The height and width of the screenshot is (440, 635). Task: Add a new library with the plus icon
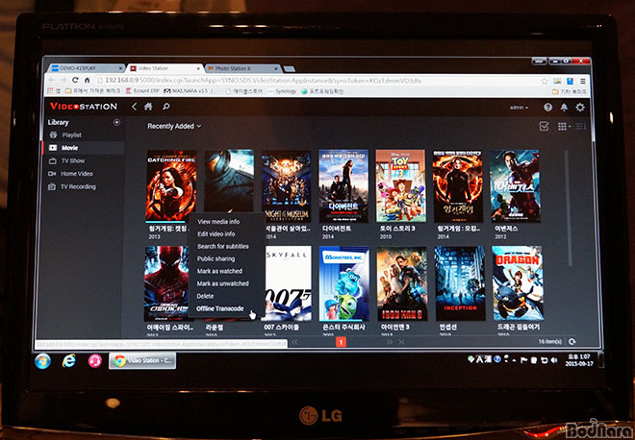point(116,122)
